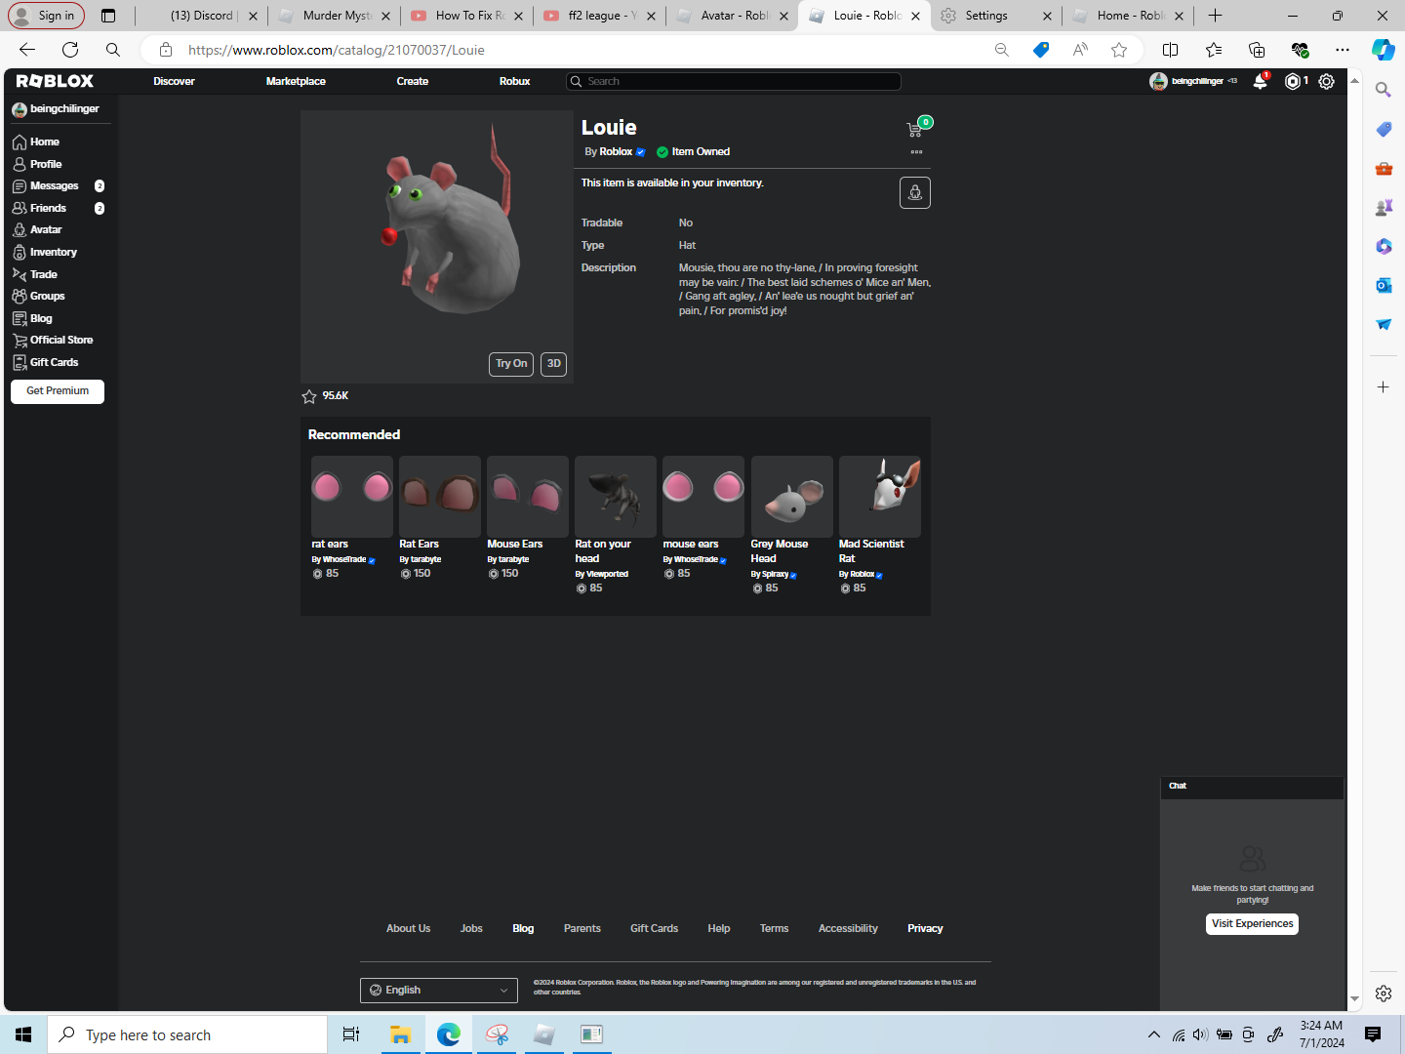The width and height of the screenshot is (1405, 1054).
Task: Open Edge sidebar search icon
Action: (x=1384, y=90)
